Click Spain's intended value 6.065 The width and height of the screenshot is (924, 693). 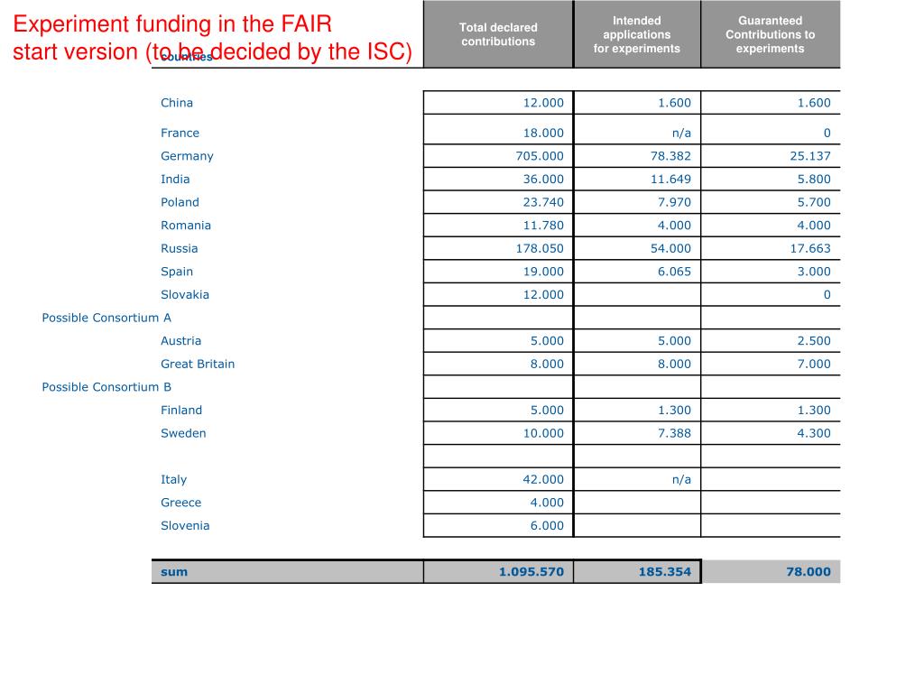(x=674, y=272)
